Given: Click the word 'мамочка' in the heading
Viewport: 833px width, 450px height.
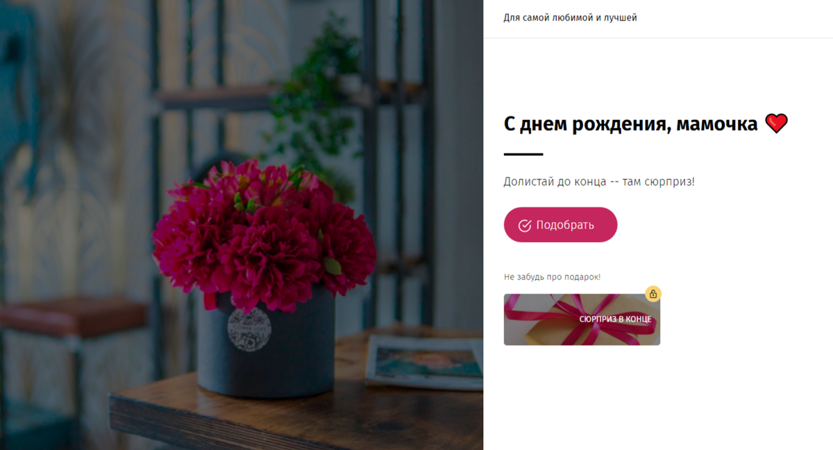Looking at the screenshot, I should click(x=716, y=124).
